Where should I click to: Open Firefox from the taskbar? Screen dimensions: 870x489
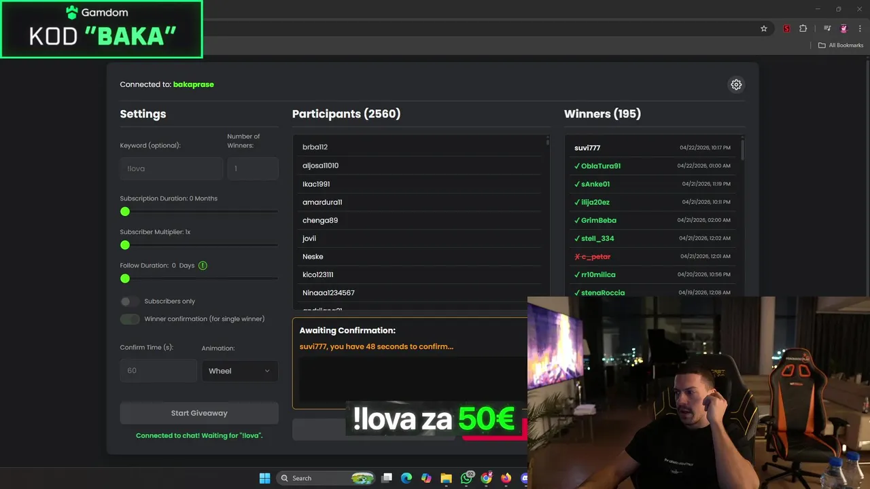pyautogui.click(x=506, y=478)
